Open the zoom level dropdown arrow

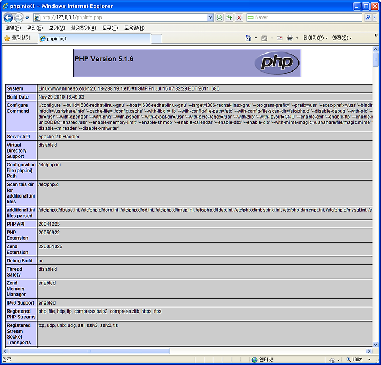click(x=369, y=360)
